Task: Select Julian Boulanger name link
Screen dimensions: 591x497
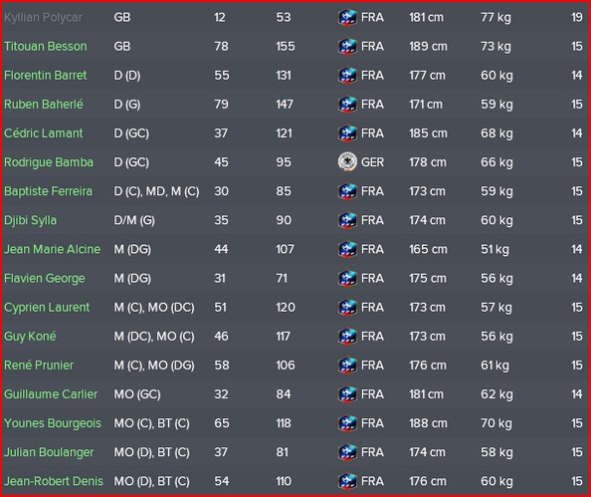Action: (49, 452)
